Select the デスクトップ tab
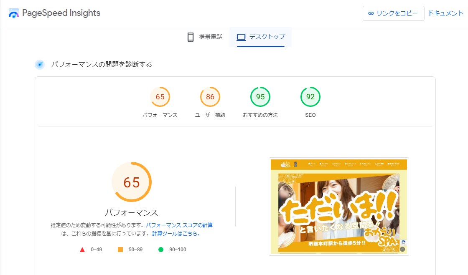Image resolution: width=468 pixels, height=275 pixels. [x=261, y=37]
